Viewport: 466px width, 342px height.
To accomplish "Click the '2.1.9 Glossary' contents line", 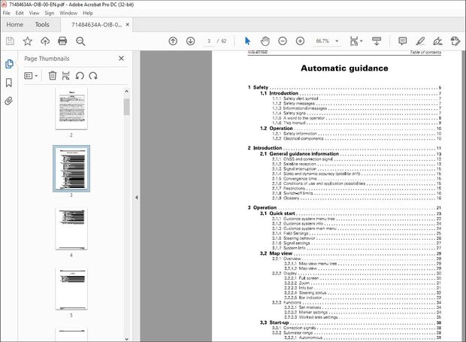I will pos(356,198).
